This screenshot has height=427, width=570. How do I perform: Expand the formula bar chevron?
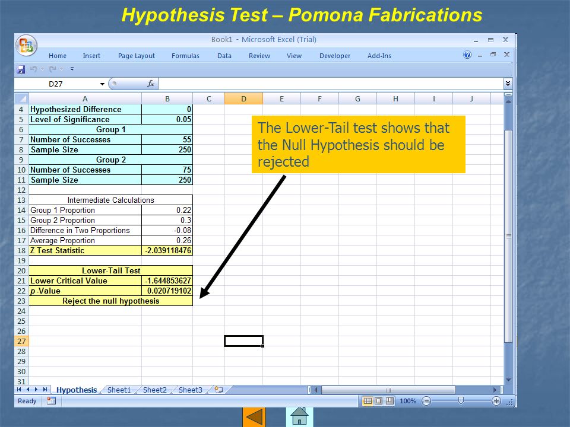coord(508,84)
